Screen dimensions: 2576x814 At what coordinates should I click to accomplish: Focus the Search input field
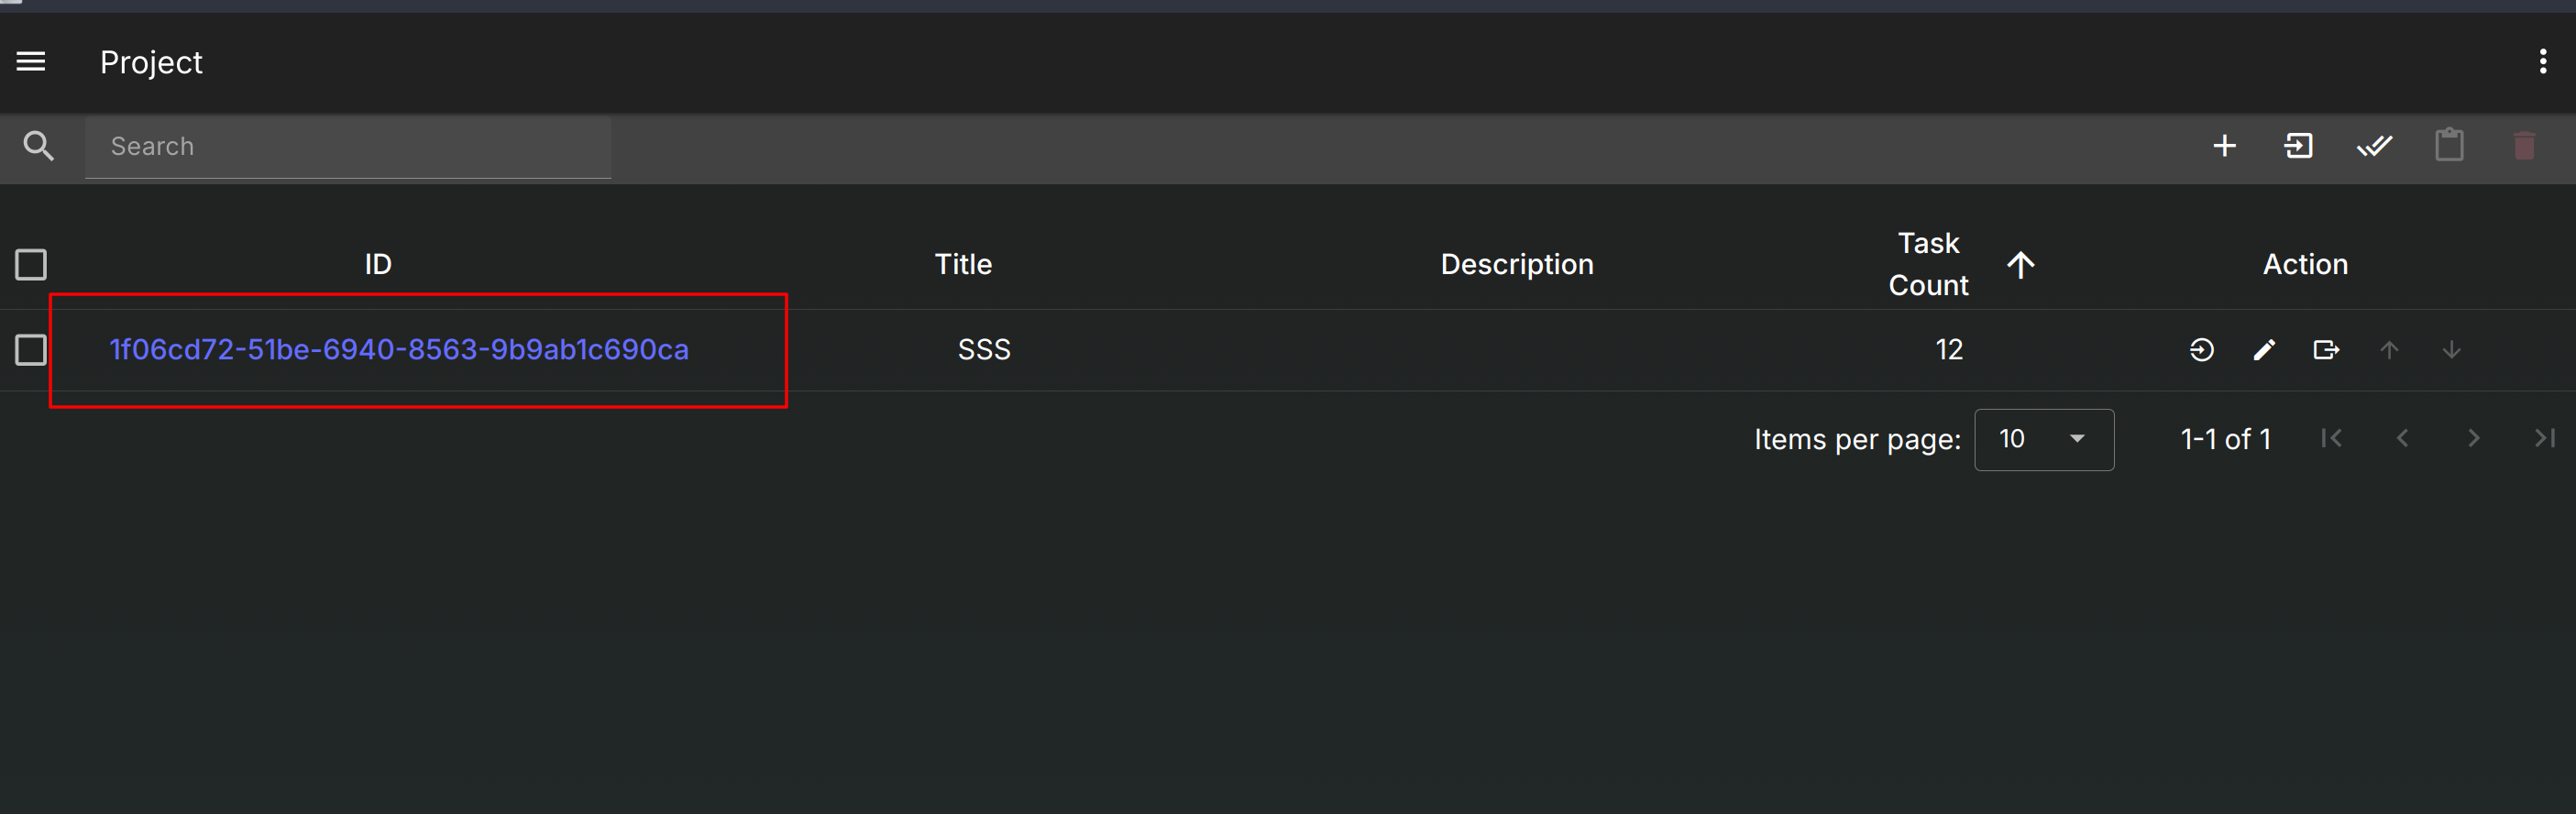tap(348, 146)
